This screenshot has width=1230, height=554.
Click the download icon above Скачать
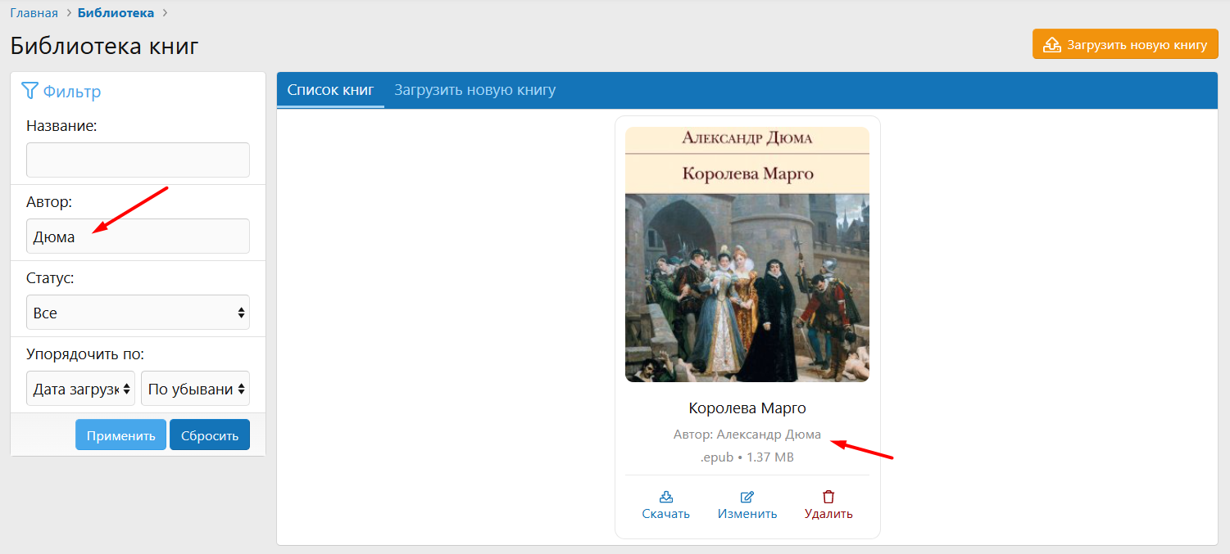click(665, 497)
